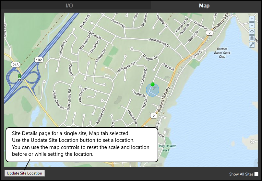Screen dimensions: 262x181
Task: Click the green site location pin
Action: pyautogui.click(x=153, y=85)
